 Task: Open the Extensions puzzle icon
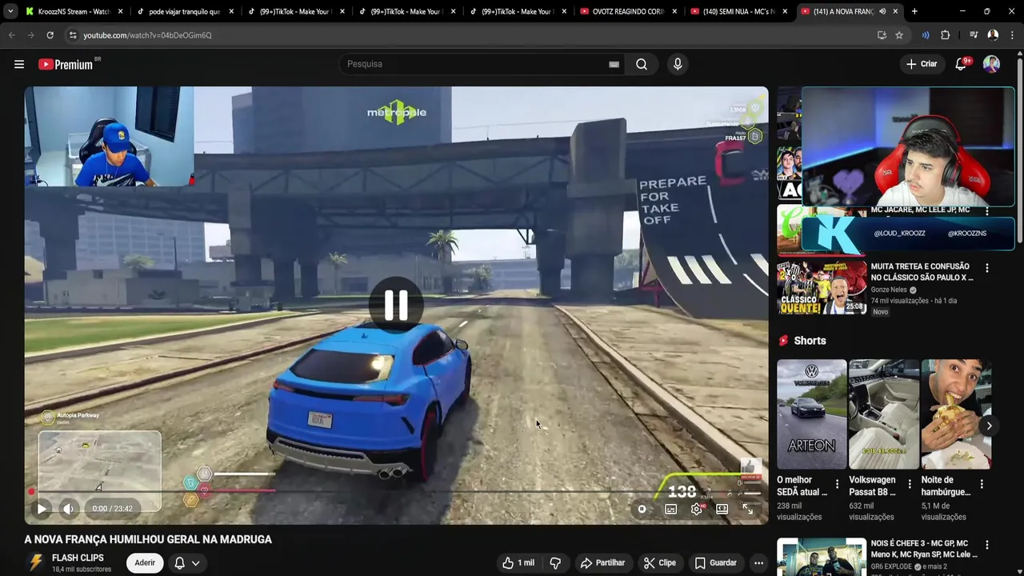[946, 35]
